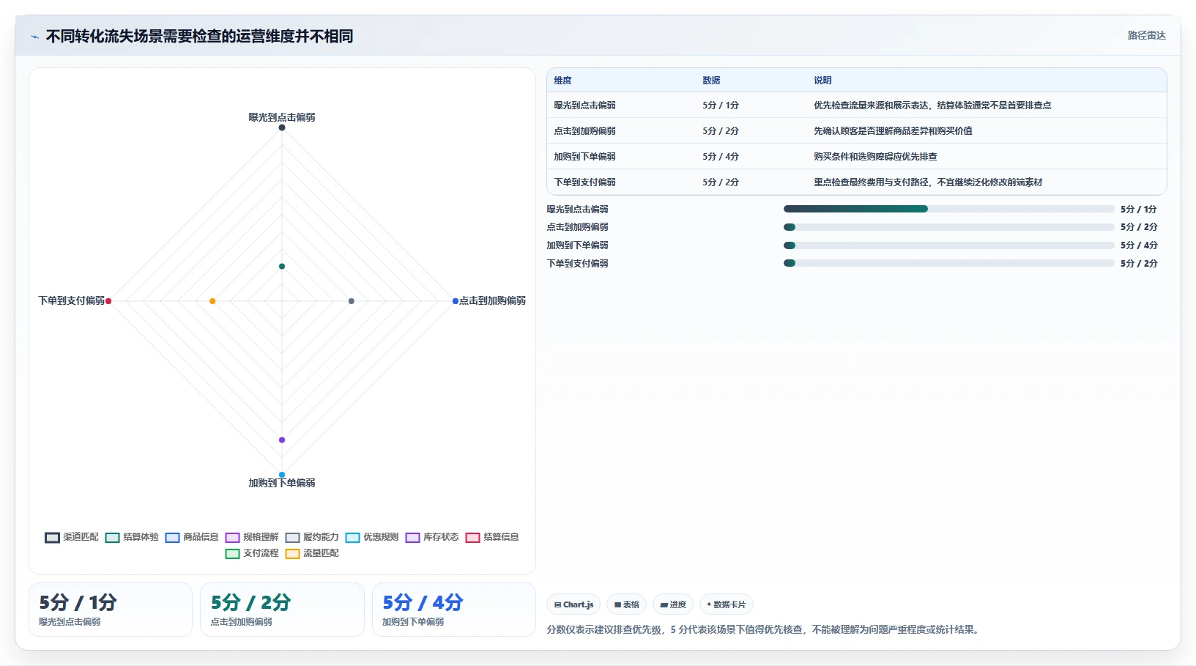1196x666 pixels.
Task: Click the red data point near 下单到支付偏弱
Action: tap(108, 301)
